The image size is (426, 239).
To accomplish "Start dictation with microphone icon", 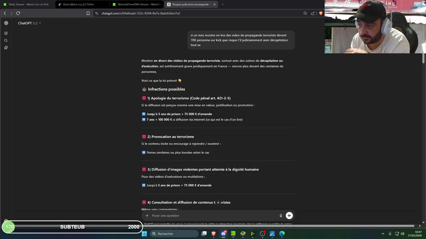I will [x=281, y=215].
